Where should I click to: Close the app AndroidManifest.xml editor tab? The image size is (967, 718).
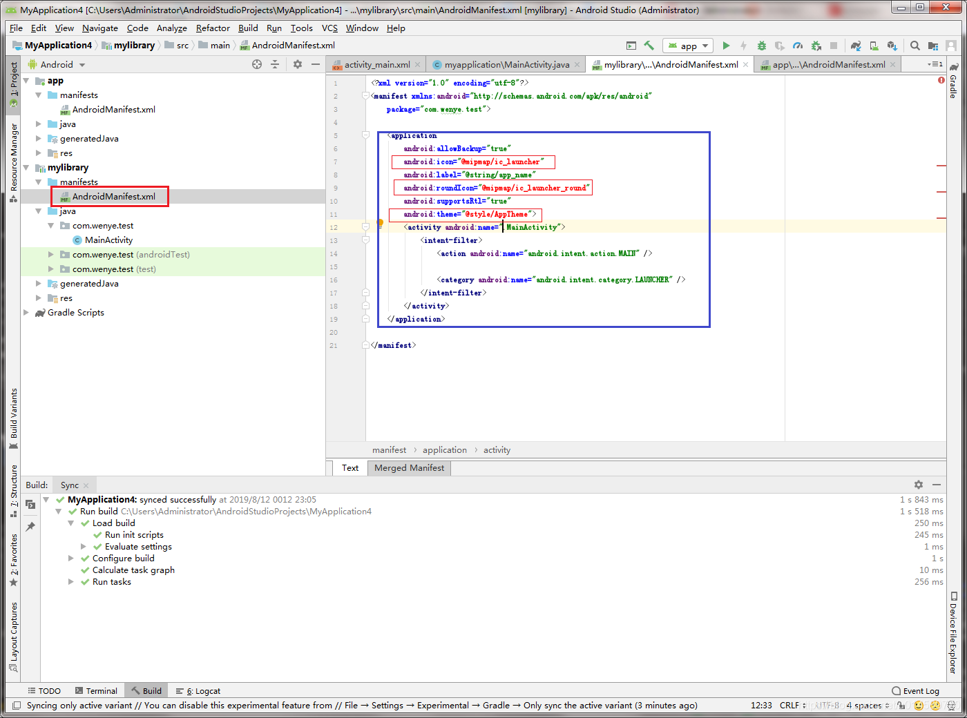point(892,64)
